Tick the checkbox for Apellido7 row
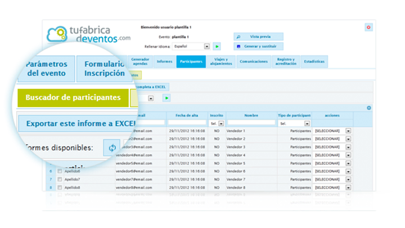Image resolution: width=405 pixels, height=228 pixels. pyautogui.click(x=60, y=179)
